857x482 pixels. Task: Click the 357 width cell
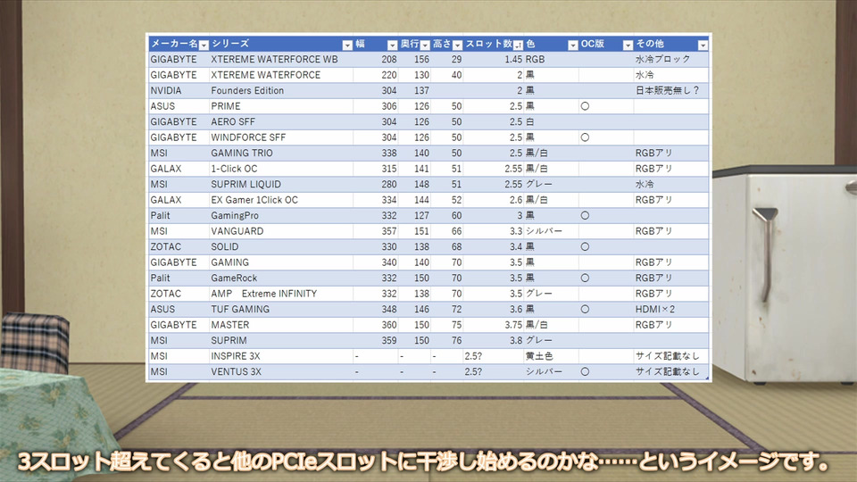coord(376,231)
